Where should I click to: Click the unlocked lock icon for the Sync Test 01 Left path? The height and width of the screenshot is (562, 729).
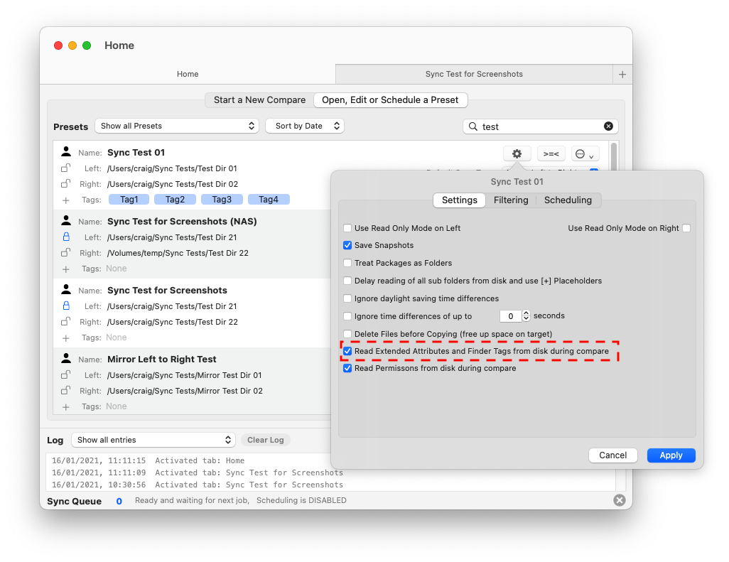[x=66, y=168]
